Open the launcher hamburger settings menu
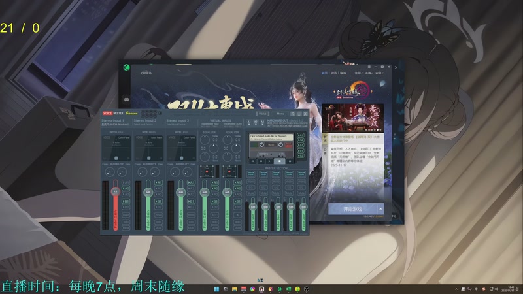This screenshot has height=294, width=523. [369, 67]
